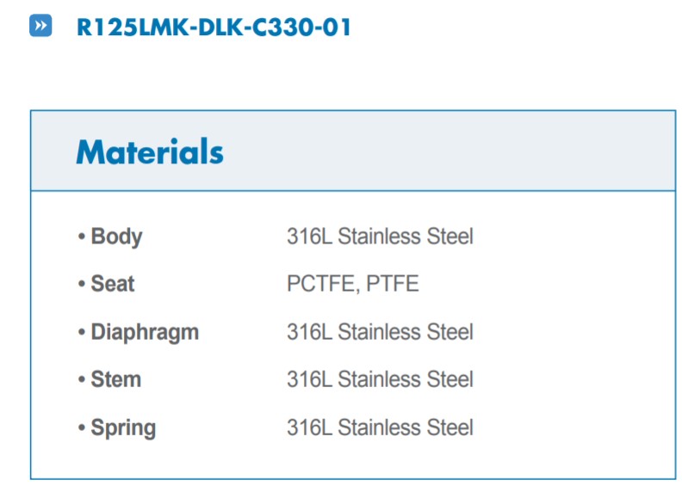Click the Stem material value 316L Stainless Steel
The image size is (682, 486).
tap(380, 379)
